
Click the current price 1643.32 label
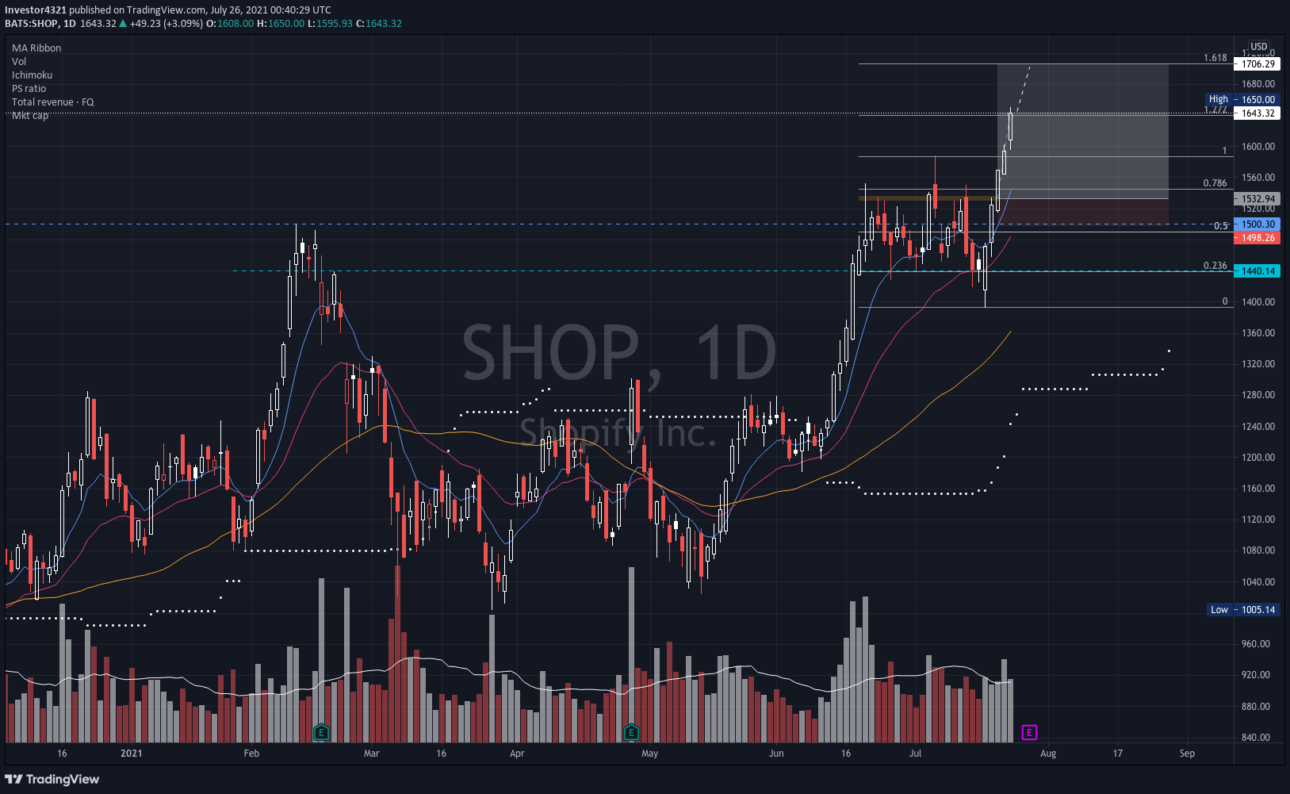(x=1257, y=113)
